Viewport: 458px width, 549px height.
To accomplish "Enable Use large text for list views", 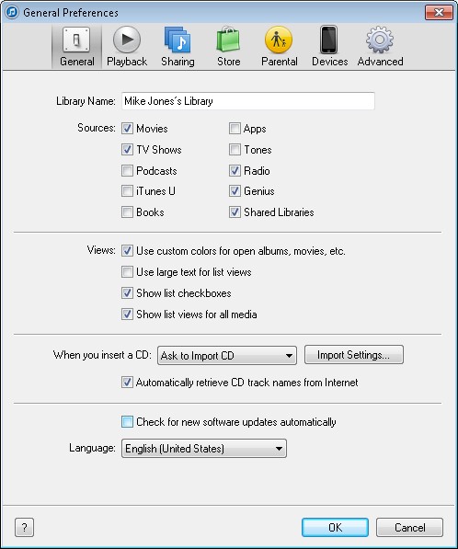I will (x=127, y=272).
